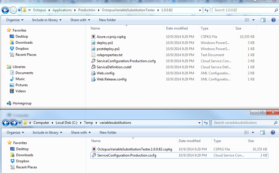Navigate to Local Disk (C:) breadcrumb
The width and height of the screenshot is (279, 173).
click(x=66, y=123)
